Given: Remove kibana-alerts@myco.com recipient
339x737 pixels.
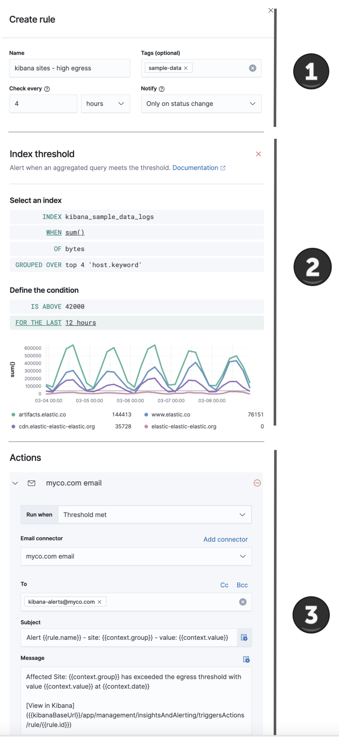Looking at the screenshot, I should pos(100,602).
